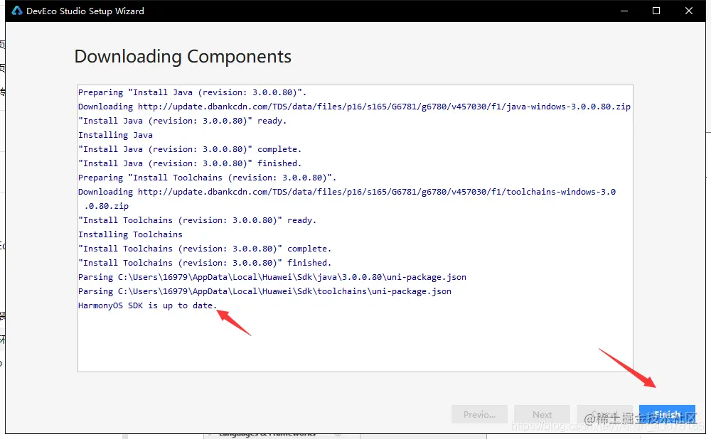The height and width of the screenshot is (439, 711).
Task: Click 'Install Toolchains ... complete.' log line
Action: tap(205, 249)
